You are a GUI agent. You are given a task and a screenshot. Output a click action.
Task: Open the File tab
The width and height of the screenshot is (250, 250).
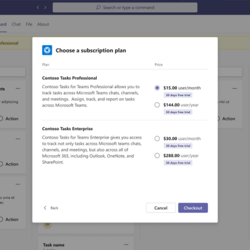pyautogui.click(x=29, y=24)
